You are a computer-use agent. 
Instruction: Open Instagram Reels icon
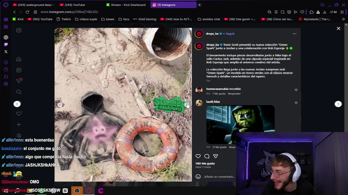(19, 70)
